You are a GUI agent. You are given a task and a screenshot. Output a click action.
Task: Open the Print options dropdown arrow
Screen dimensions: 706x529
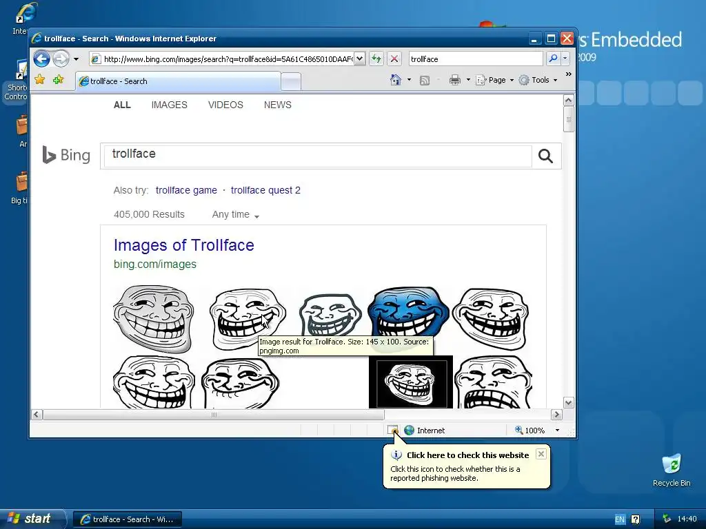tap(468, 80)
